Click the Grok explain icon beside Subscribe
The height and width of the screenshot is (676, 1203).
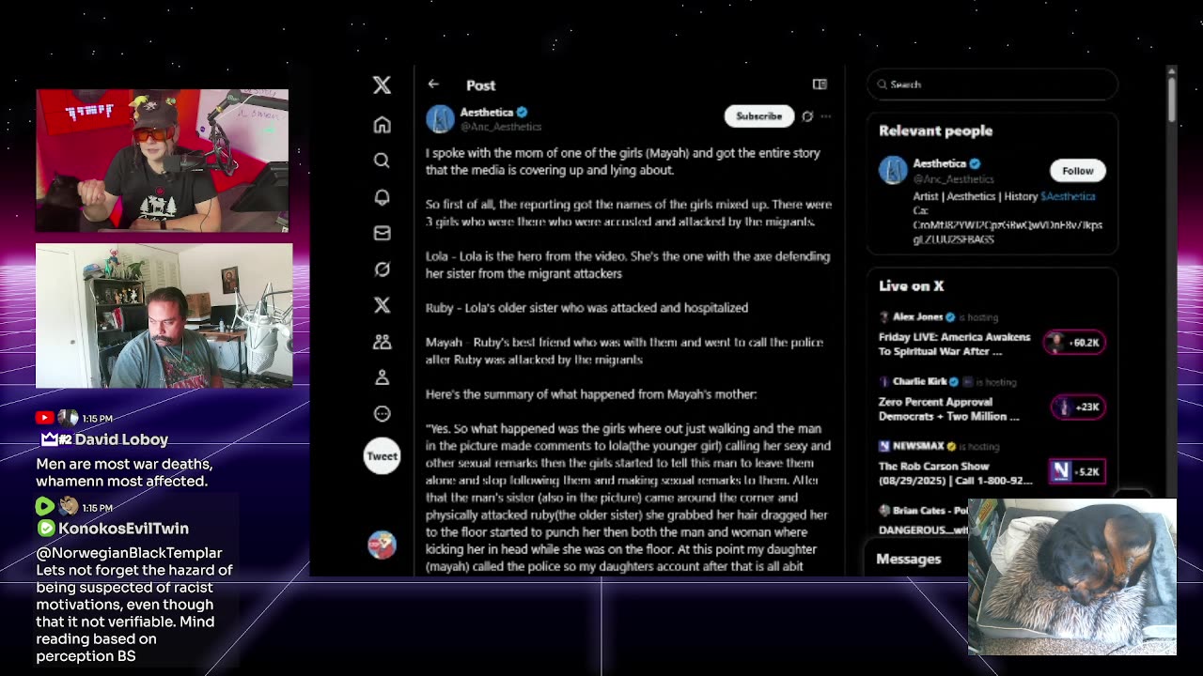pos(807,116)
